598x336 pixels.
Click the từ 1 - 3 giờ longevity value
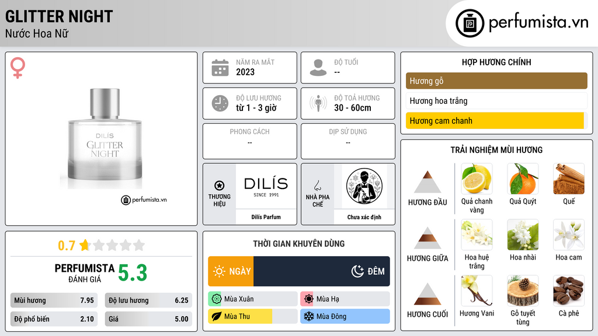256,108
